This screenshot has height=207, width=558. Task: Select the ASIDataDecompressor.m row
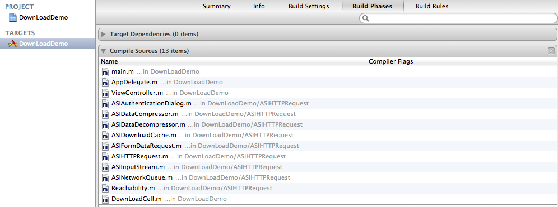(x=327, y=125)
